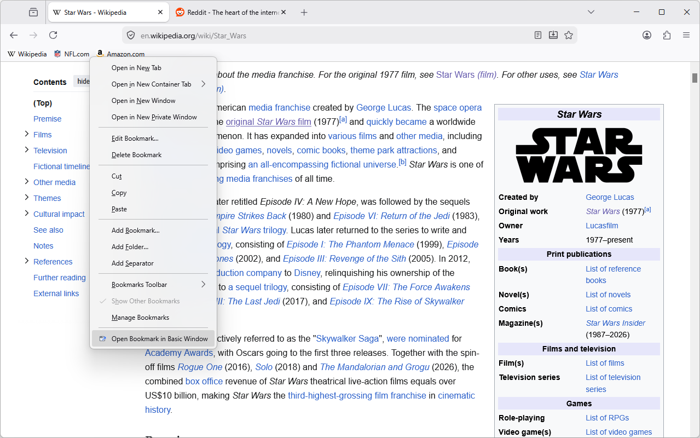Open the Star Wars Insider link
Viewport: 700px width, 438px height.
pyautogui.click(x=616, y=323)
